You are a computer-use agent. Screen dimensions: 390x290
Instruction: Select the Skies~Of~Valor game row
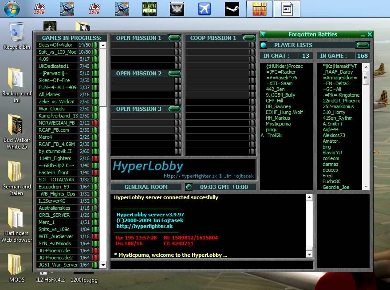point(67,45)
